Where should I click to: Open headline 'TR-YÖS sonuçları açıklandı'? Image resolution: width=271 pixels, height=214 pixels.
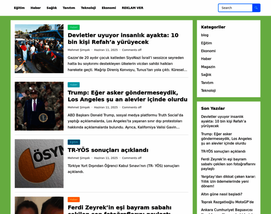108,150
